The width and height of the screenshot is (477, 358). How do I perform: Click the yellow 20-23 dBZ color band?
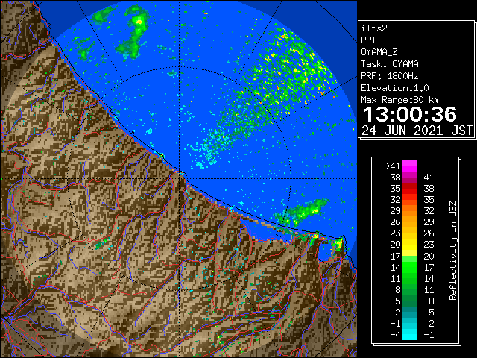(x=410, y=245)
